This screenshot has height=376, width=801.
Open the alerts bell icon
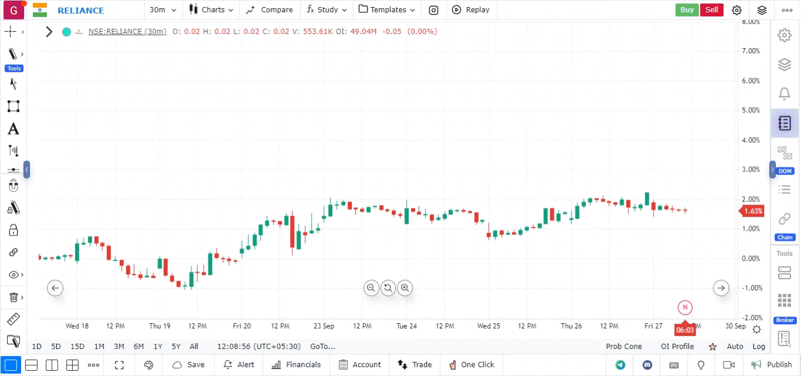784,93
